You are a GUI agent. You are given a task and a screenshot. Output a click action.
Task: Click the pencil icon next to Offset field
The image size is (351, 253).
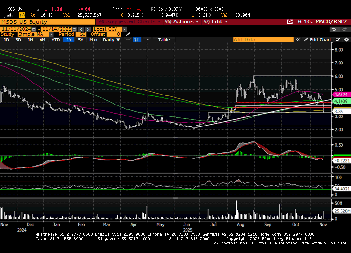pyautogui.click(x=128, y=34)
